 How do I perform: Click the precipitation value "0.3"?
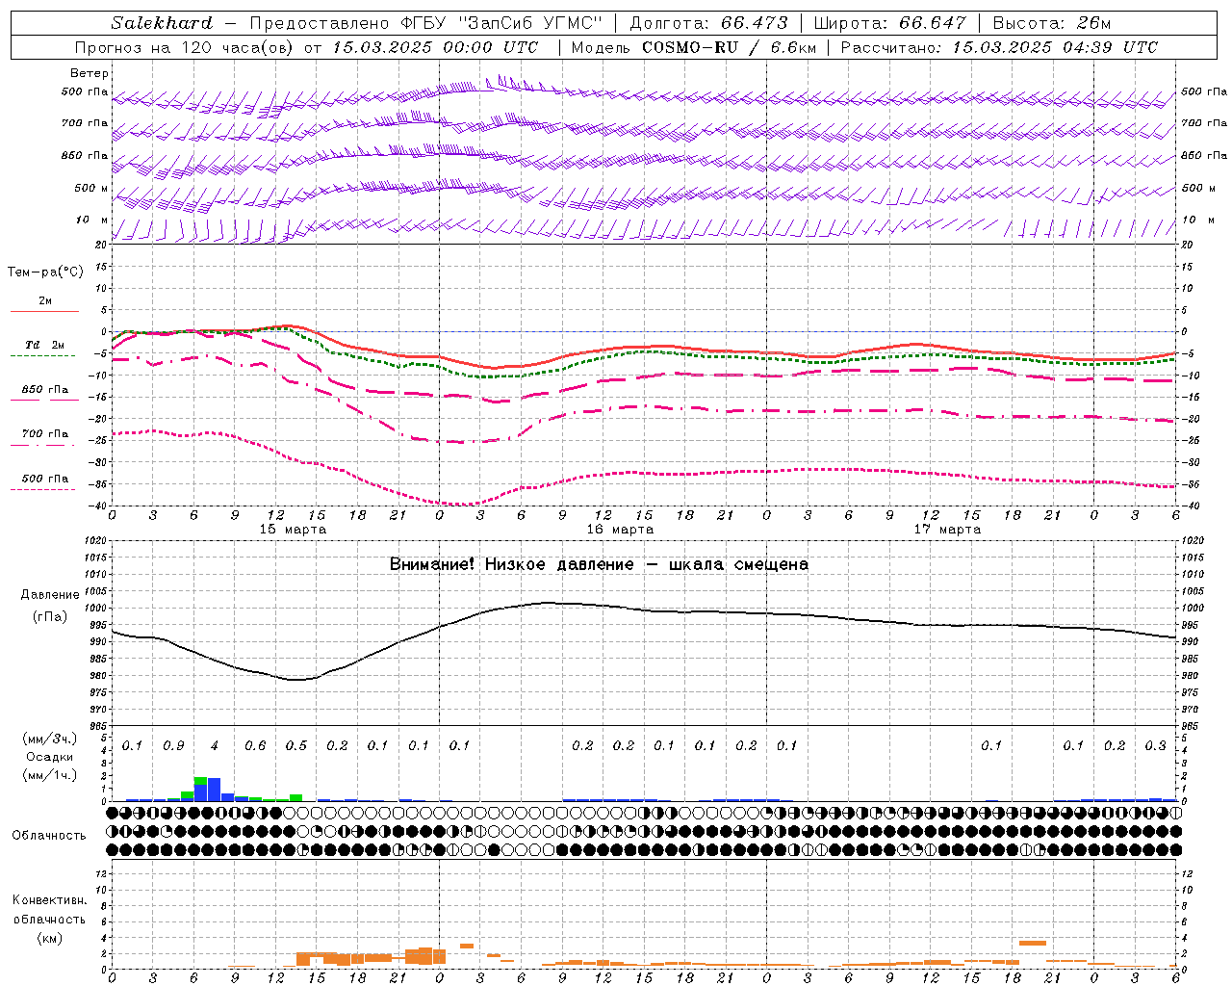pos(1155,745)
